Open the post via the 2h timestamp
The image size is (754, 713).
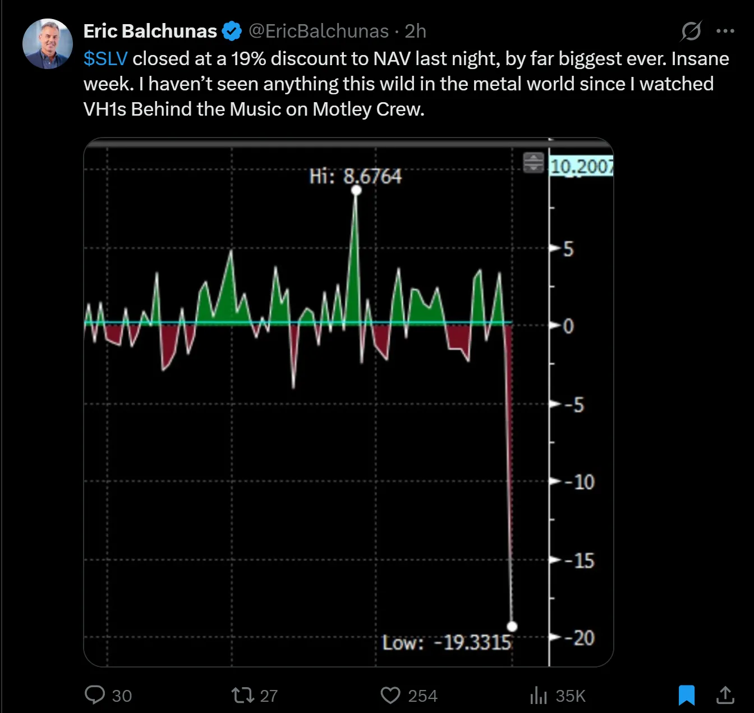[x=416, y=31]
